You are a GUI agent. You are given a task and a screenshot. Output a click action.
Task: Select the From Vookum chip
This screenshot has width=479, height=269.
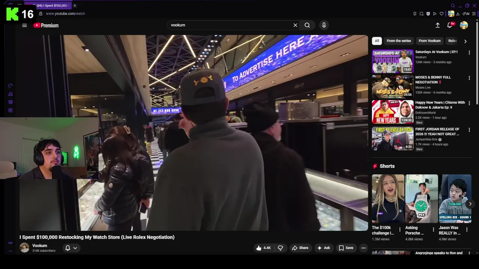click(430, 41)
